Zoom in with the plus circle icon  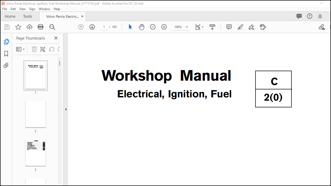click(x=164, y=27)
